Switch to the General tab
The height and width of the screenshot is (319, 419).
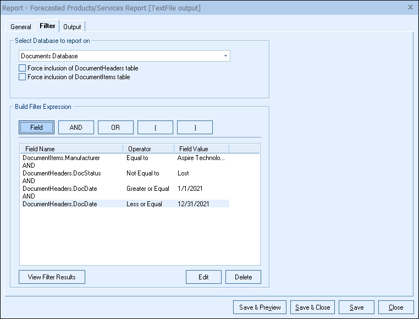(x=21, y=27)
